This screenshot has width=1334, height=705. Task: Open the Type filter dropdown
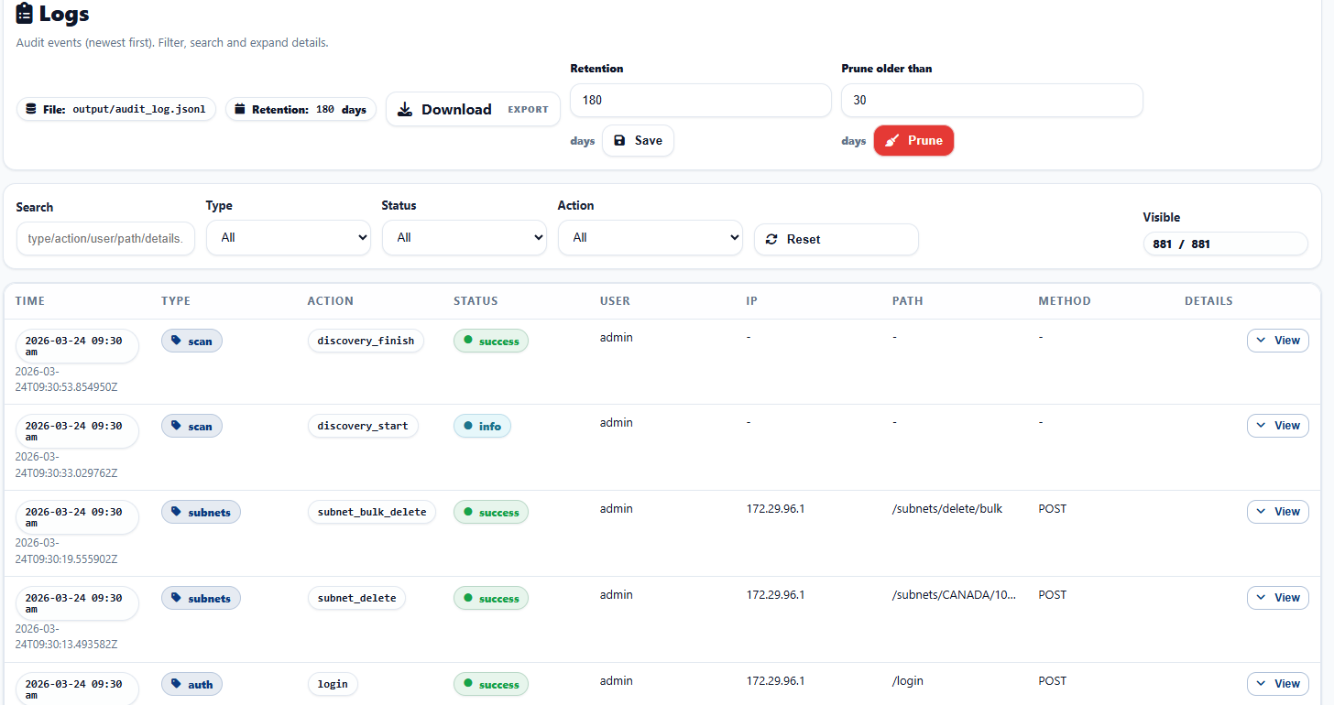289,237
